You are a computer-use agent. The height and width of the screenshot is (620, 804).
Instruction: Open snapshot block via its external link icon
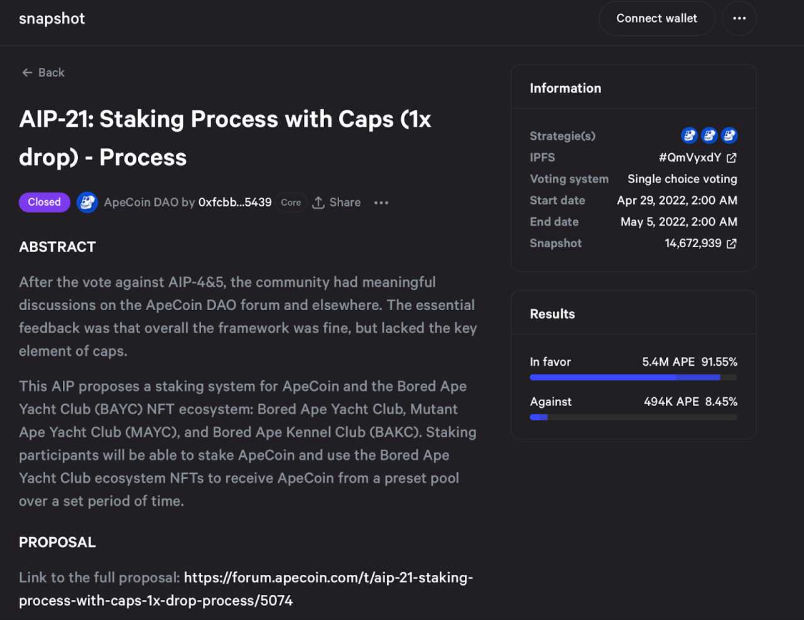(731, 243)
